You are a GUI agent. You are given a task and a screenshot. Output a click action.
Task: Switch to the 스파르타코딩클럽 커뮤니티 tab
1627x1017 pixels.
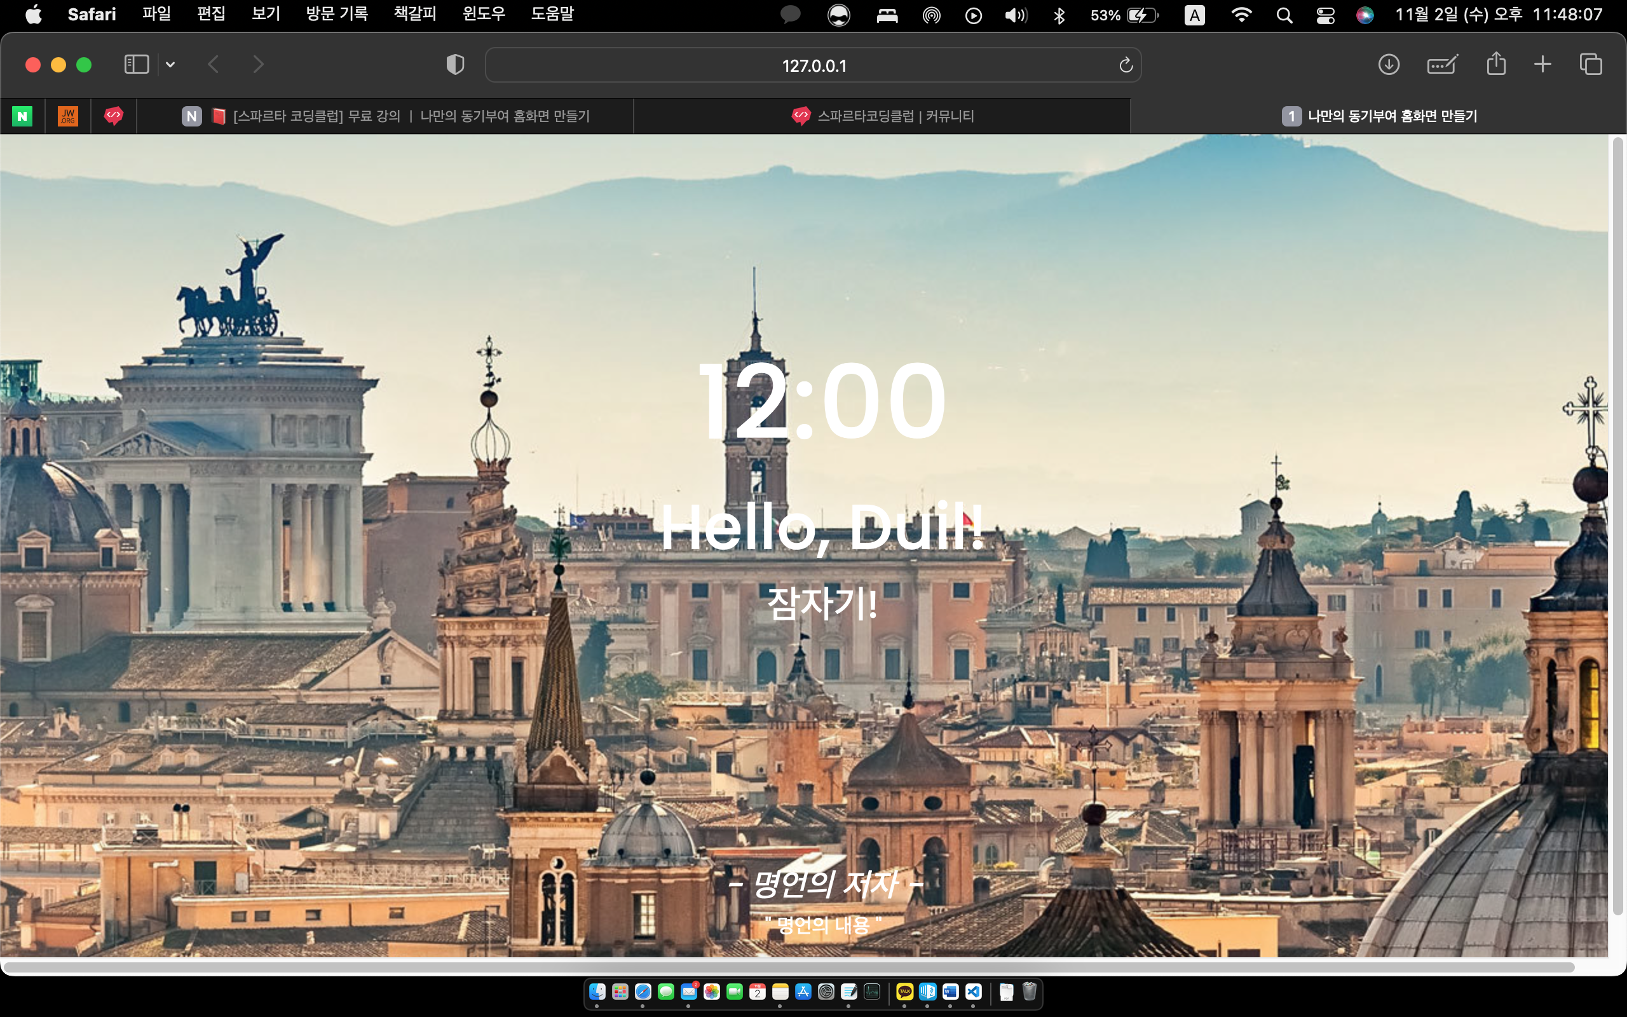coord(882,116)
